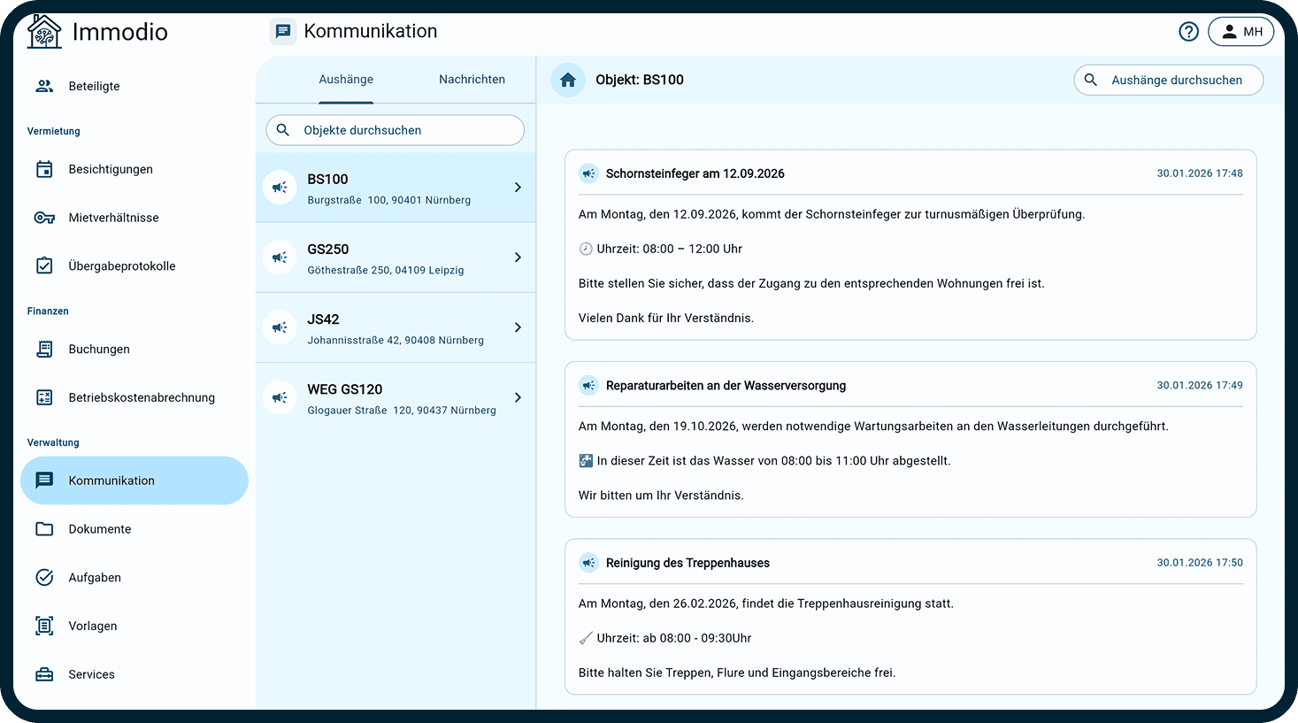Click the Reparaturarbeiten notice megaphone icon
This screenshot has width=1298, height=723.
588,386
